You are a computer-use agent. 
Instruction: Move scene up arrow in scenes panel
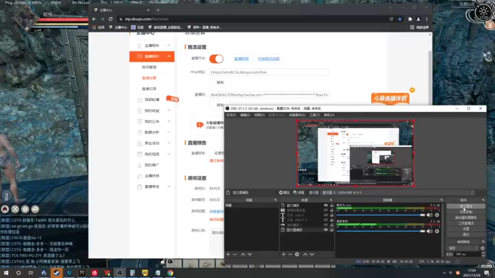coord(243,255)
